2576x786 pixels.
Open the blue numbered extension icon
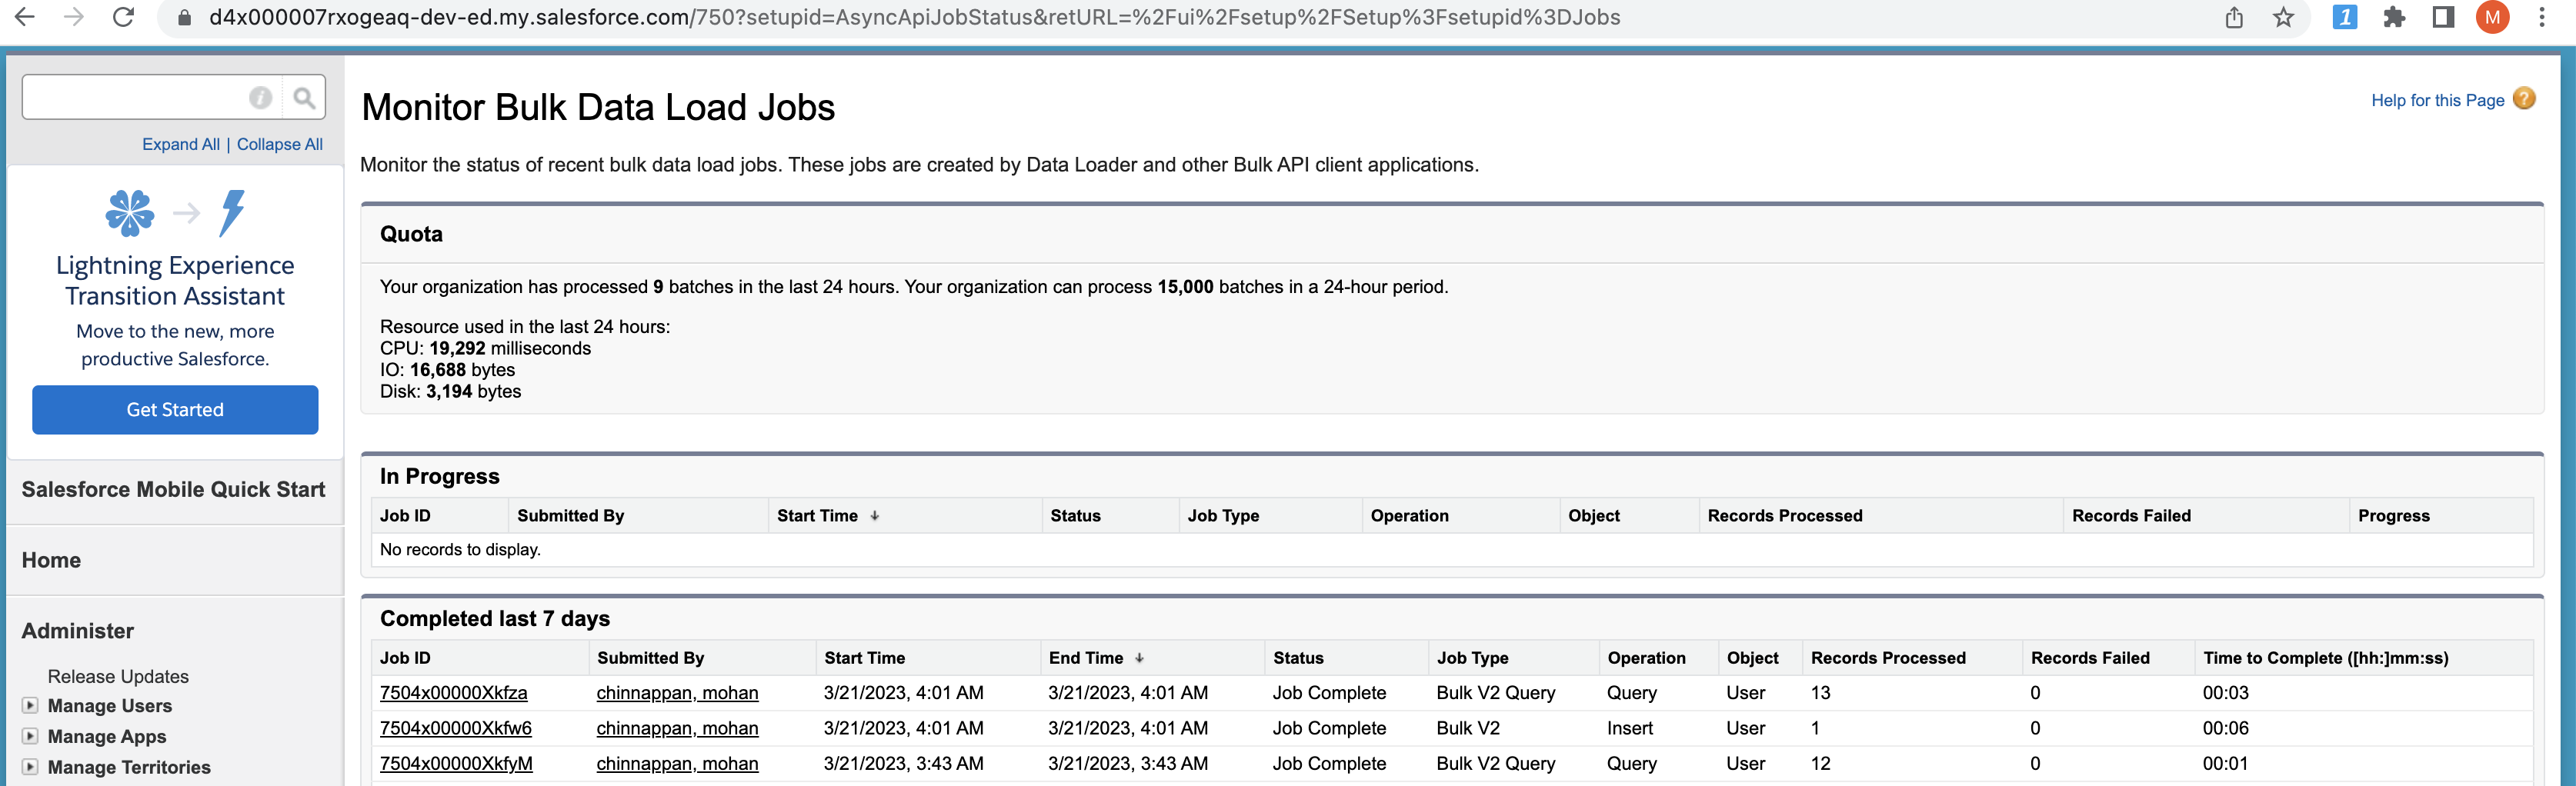(2344, 17)
